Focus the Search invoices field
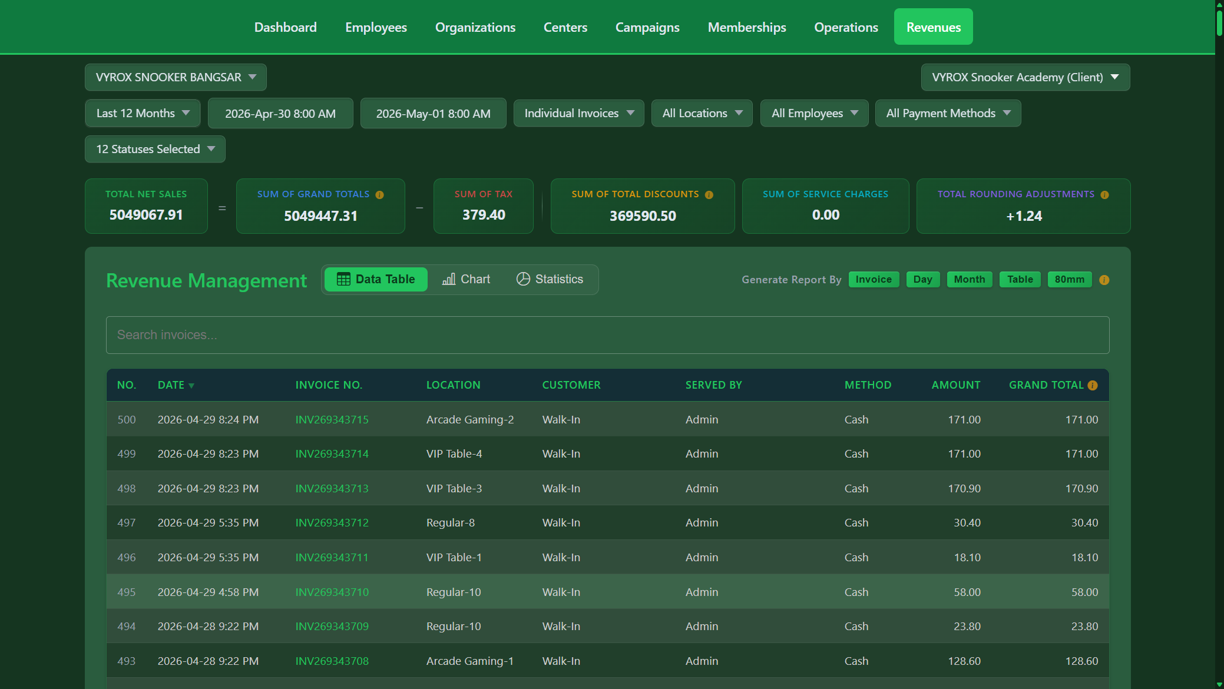1224x689 pixels. tap(607, 335)
